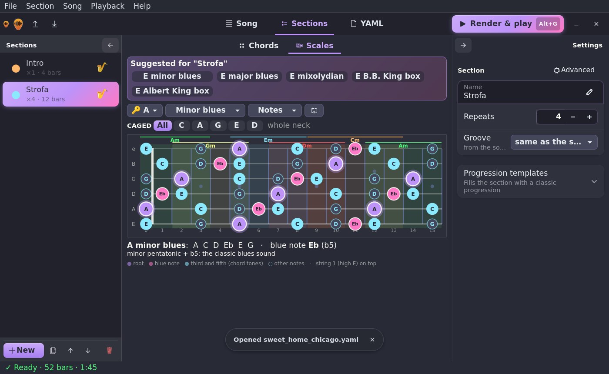
Task: Open the 'Minor blues' scale dropdown
Action: 205,110
